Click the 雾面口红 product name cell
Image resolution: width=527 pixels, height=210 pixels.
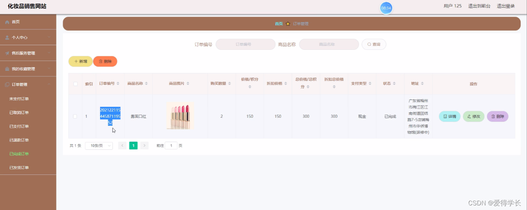(x=138, y=116)
